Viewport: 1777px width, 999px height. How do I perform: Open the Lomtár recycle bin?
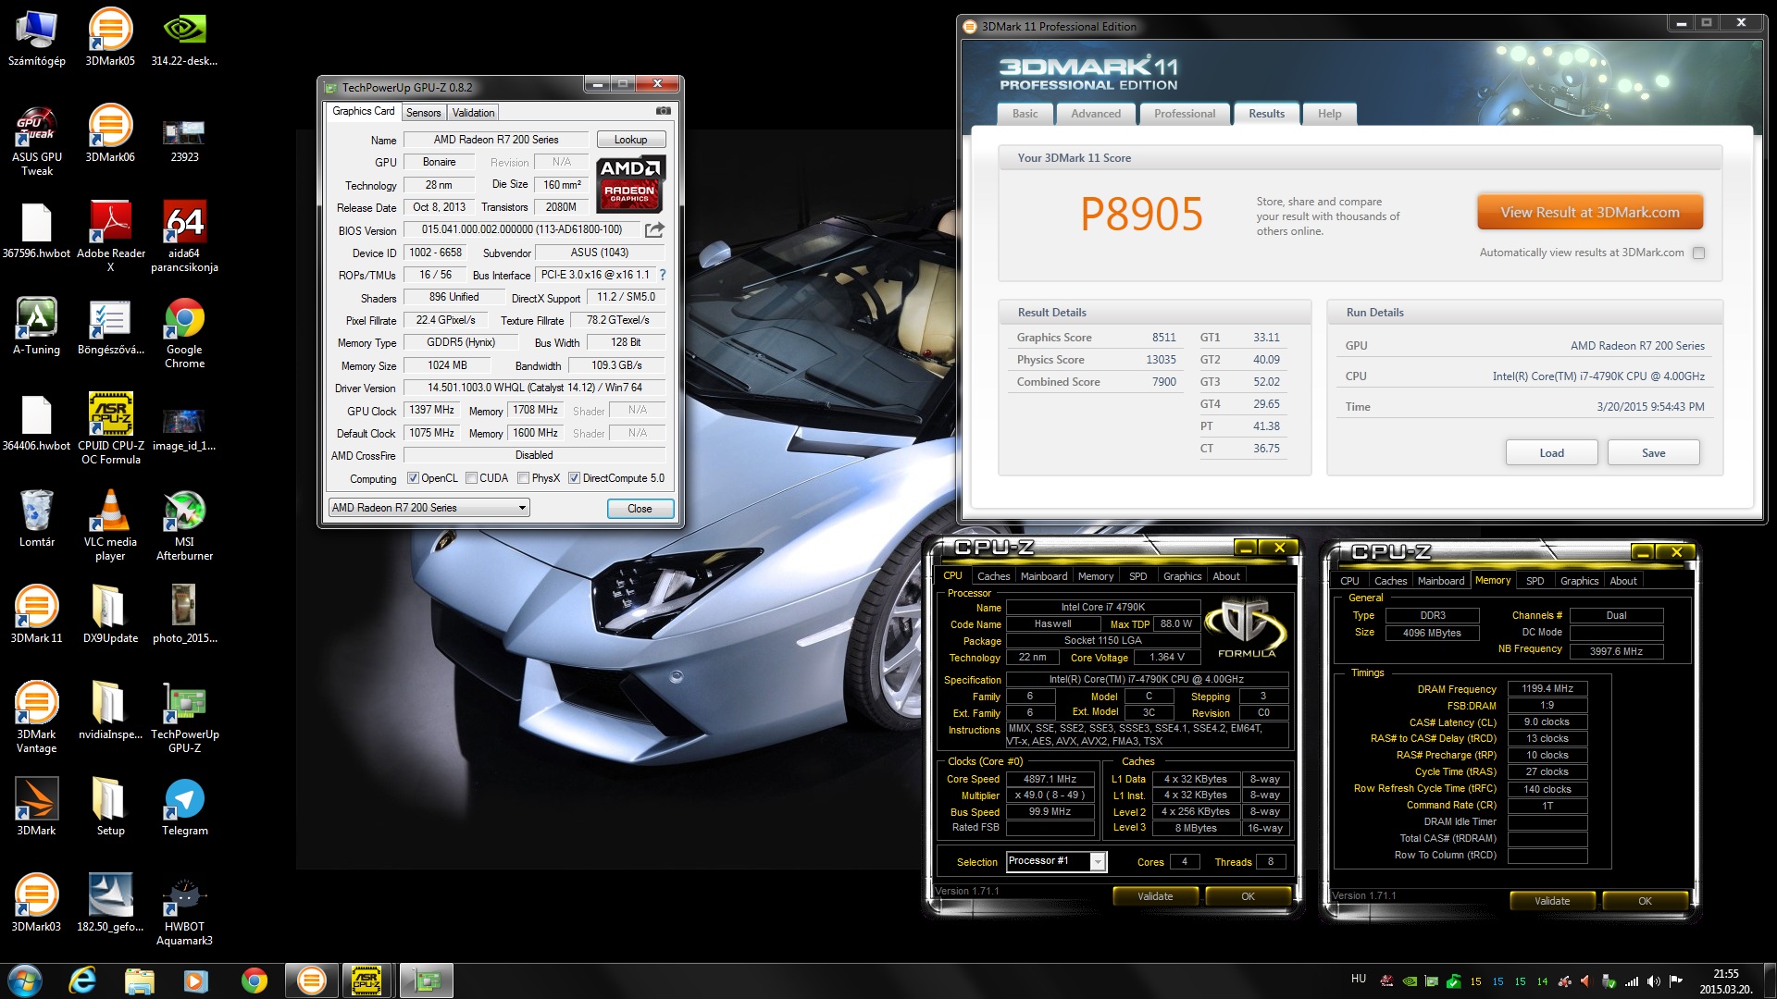tap(37, 518)
